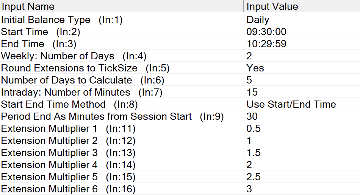Image resolution: width=360 pixels, height=195 pixels.
Task: Click the Input Name column header
Action: click(x=28, y=6)
